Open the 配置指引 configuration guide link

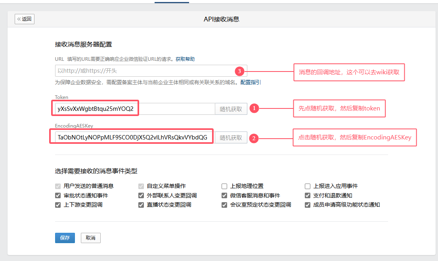pyautogui.click(x=251, y=82)
